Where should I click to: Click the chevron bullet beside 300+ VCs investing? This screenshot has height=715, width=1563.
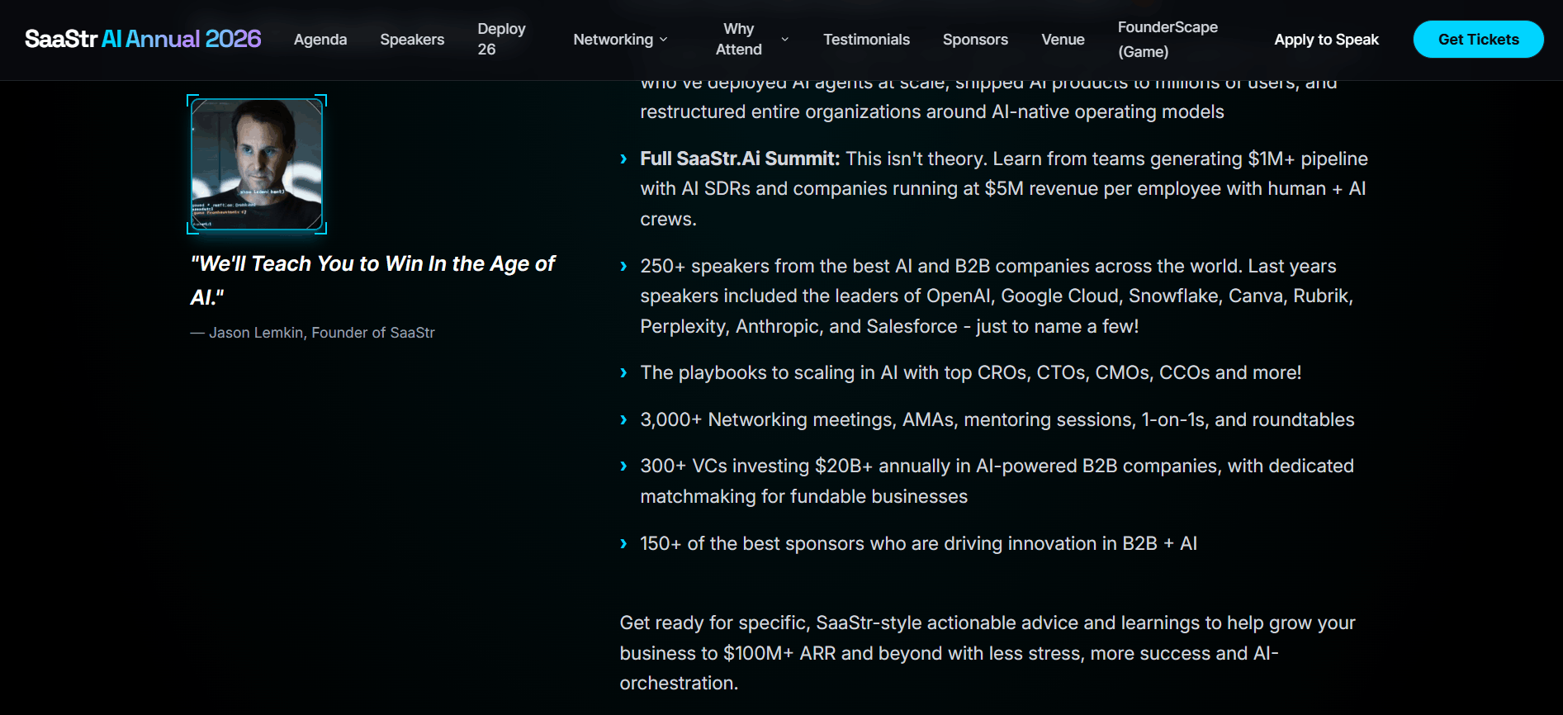pyautogui.click(x=623, y=466)
